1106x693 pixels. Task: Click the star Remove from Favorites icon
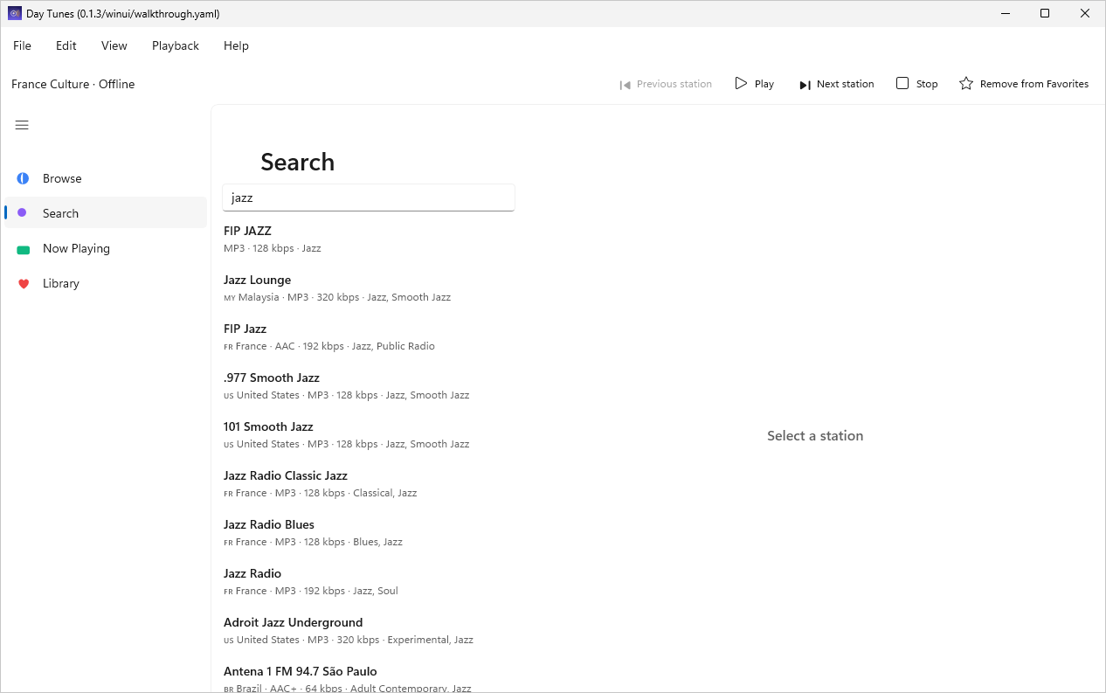pos(966,84)
